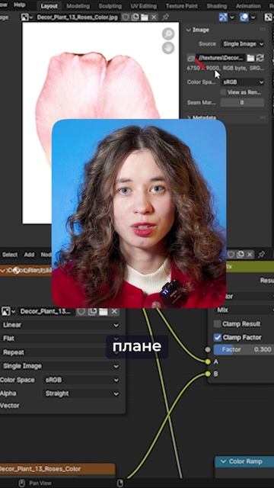274x488 pixels.
Task: Toggle pin image icon in editor header
Action: 166,17
